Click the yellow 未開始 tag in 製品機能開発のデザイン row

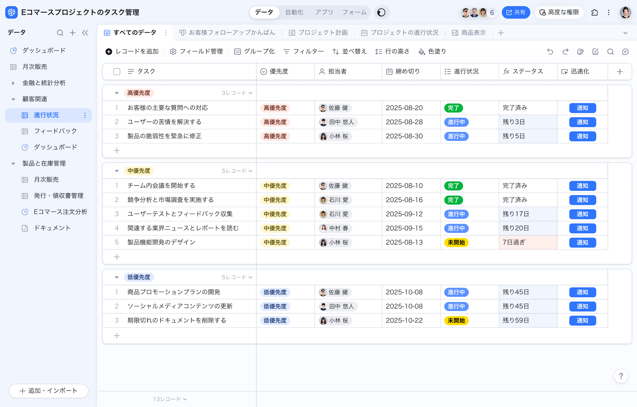456,243
